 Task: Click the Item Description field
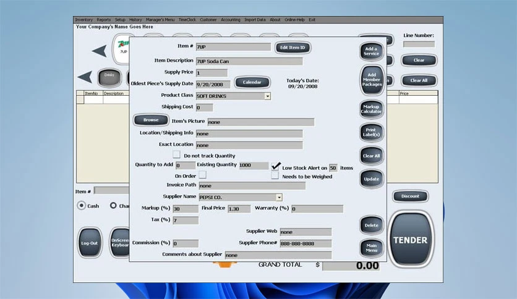click(x=249, y=61)
